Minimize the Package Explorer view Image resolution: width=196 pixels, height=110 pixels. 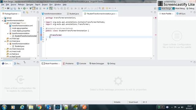pyautogui.click(x=34, y=12)
